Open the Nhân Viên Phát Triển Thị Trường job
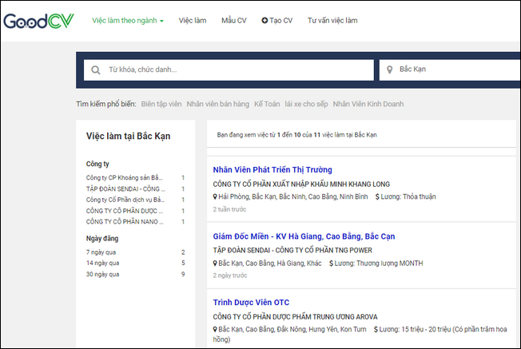 [272, 169]
